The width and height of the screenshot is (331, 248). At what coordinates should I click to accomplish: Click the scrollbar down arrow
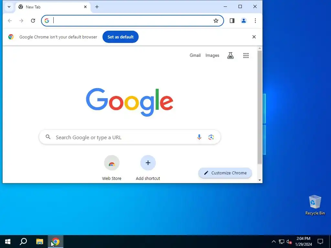tap(260, 180)
